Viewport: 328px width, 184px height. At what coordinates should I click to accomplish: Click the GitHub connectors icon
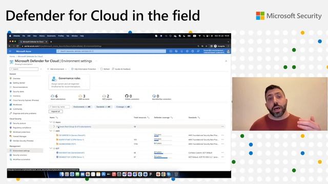127,96
